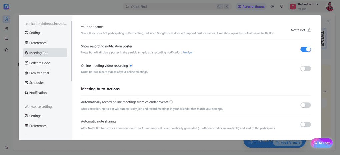Open the user profile avatar
Image resolution: width=340 pixels, height=155 pixels.
[330, 7]
